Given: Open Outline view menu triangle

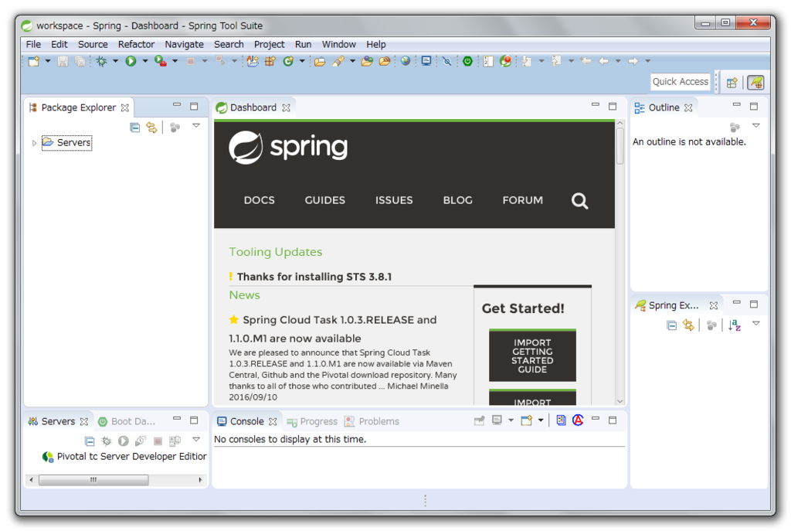Looking at the screenshot, I should (x=755, y=125).
